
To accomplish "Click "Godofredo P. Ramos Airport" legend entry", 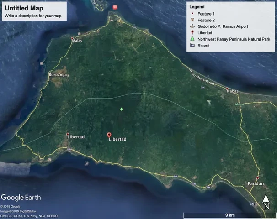I will [223, 26].
